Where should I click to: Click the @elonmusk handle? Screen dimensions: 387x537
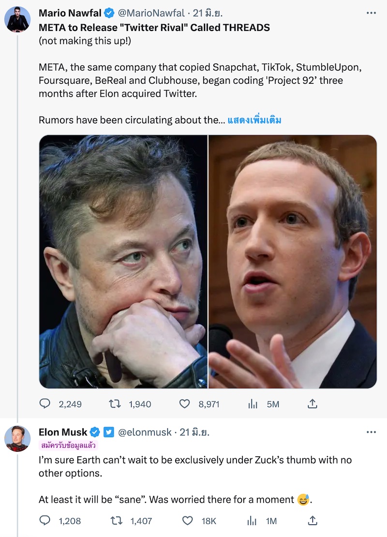click(x=145, y=432)
